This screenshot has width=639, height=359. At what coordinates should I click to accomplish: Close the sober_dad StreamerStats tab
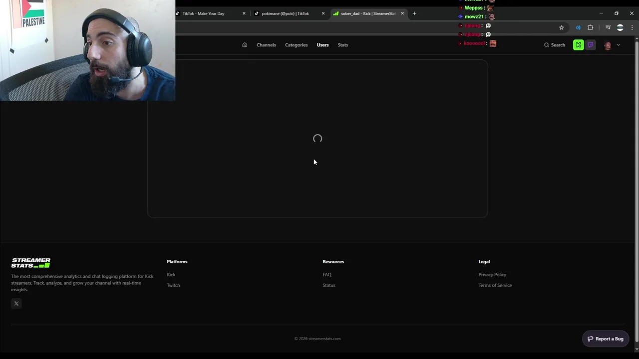(x=402, y=13)
